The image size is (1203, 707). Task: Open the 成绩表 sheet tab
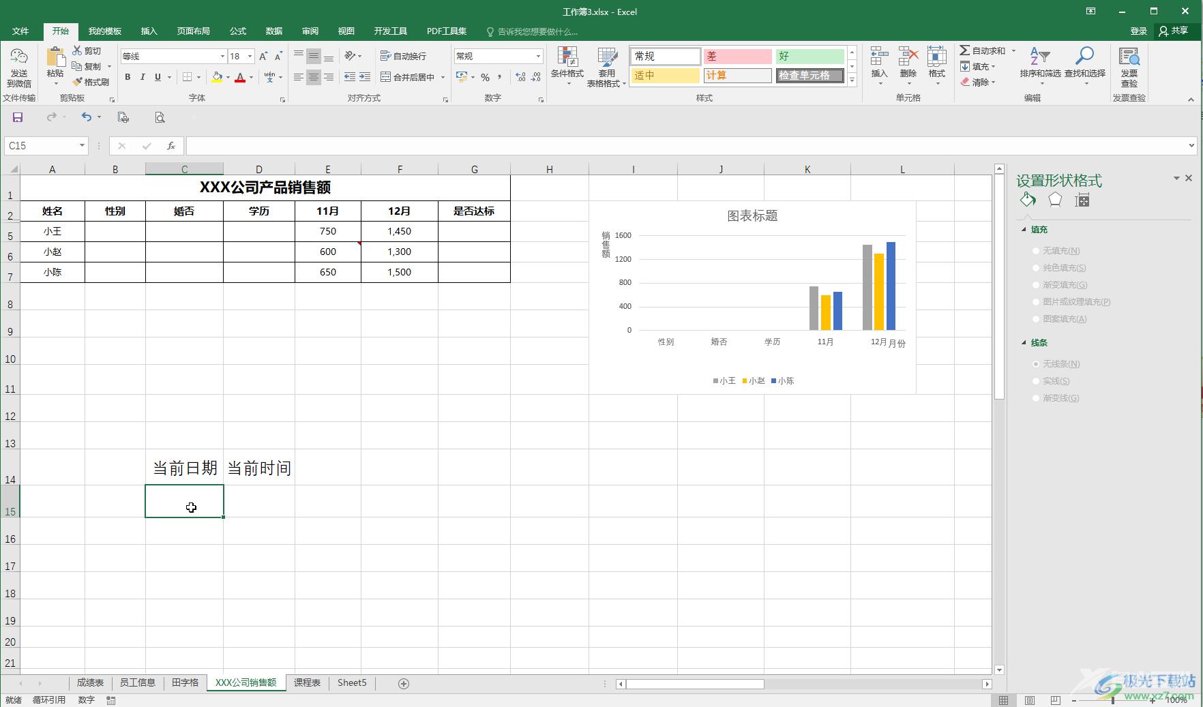[90, 682]
